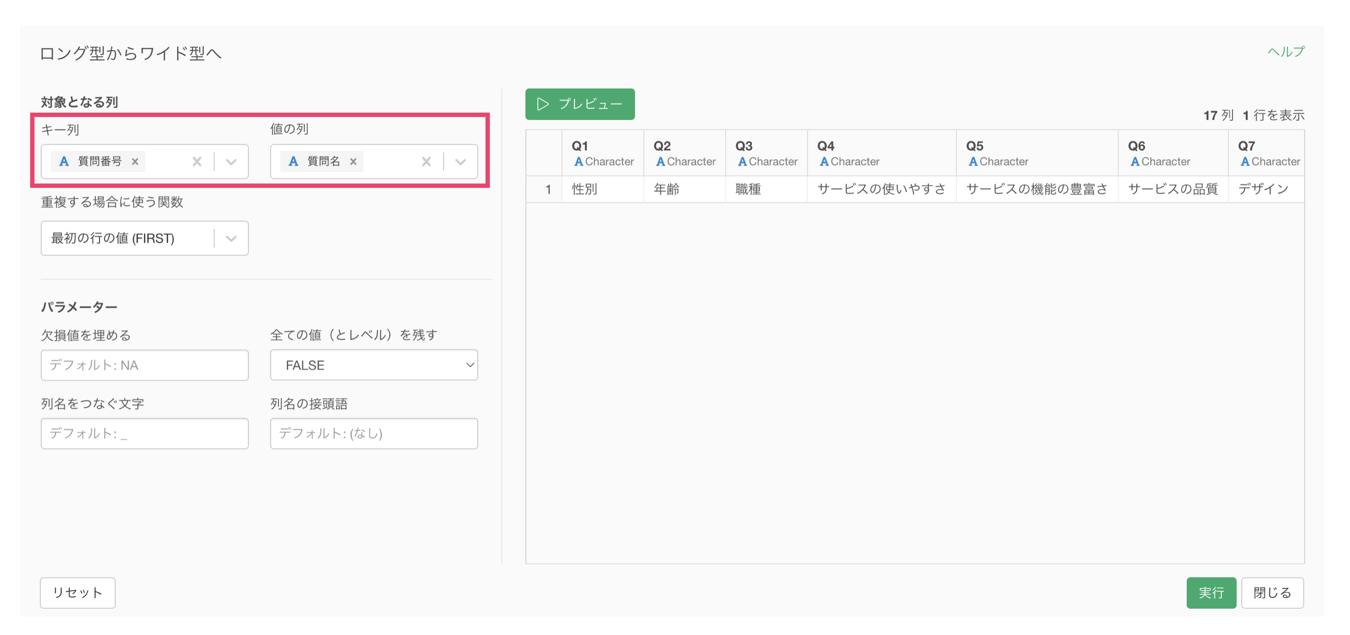Click the 職種 cell
Image resolution: width=1350 pixels, height=635 pixels.
pos(766,189)
